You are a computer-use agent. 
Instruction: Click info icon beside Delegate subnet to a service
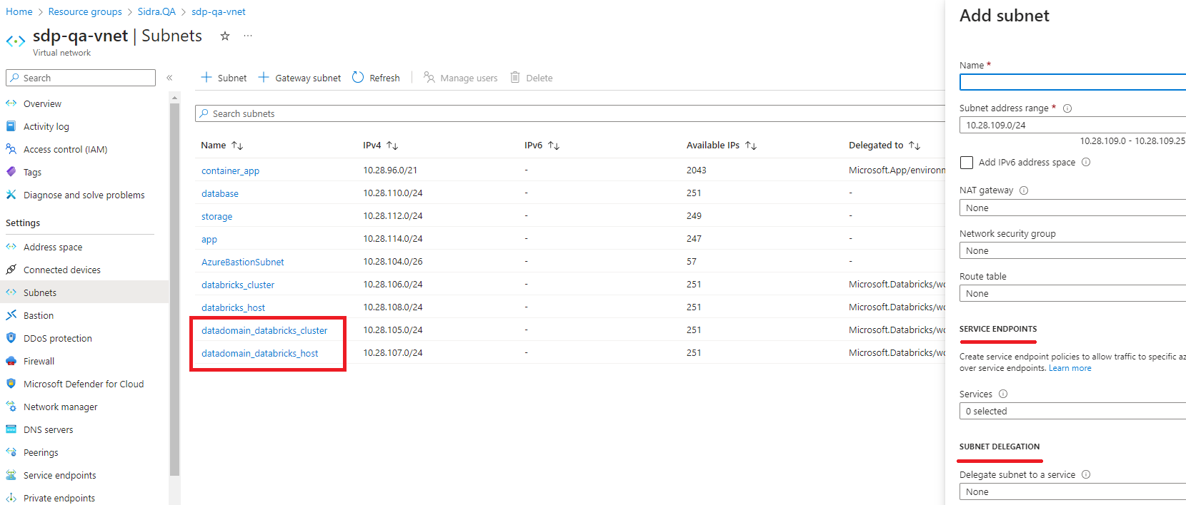point(1086,474)
